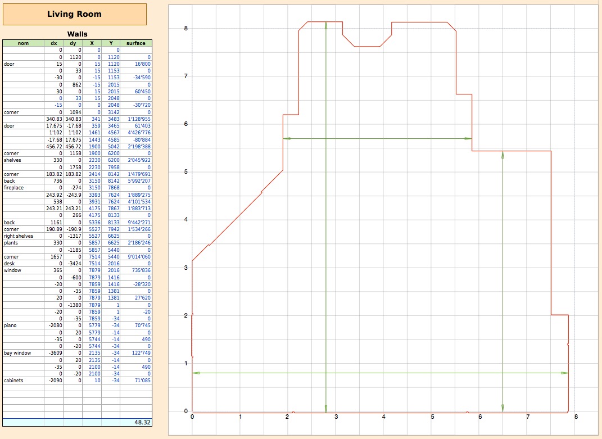The image size is (602, 439).
Task: Click dx value 1657 in corner row
Action: point(56,256)
